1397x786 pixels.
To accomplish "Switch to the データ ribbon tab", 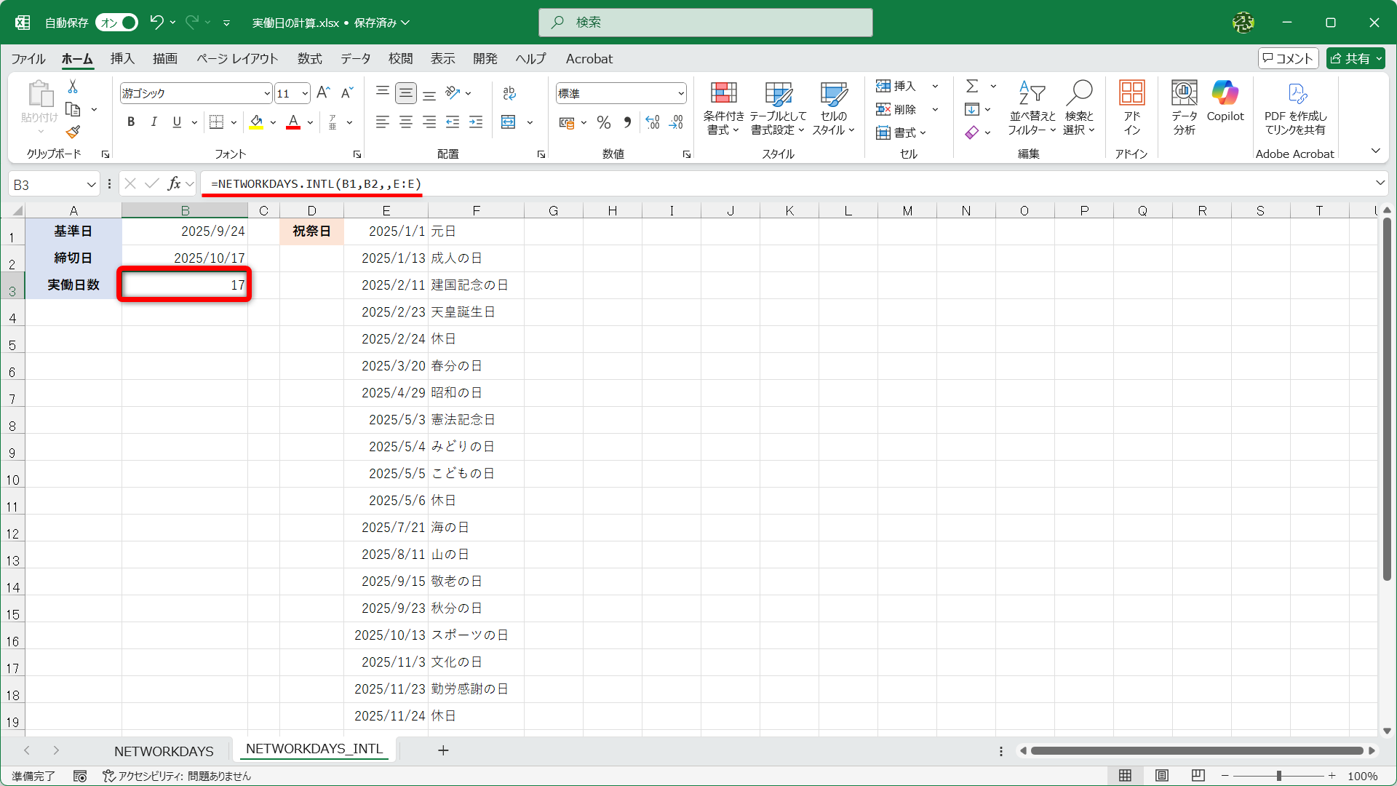I will [355, 59].
